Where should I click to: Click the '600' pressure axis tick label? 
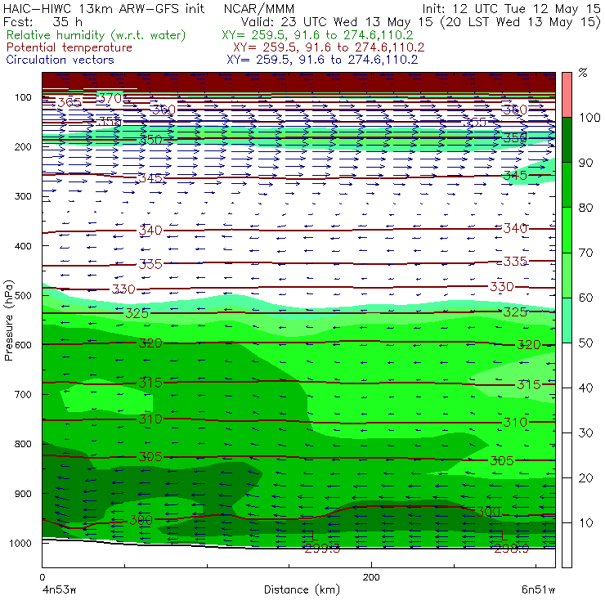[23, 344]
